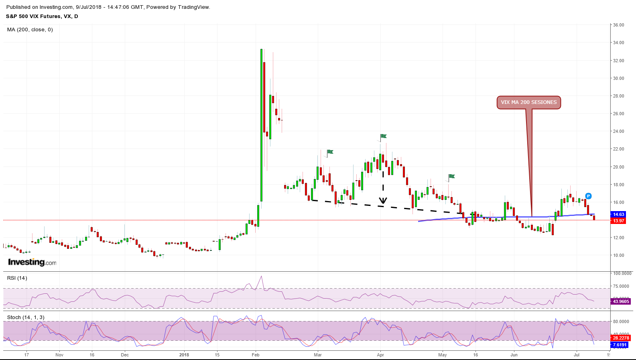Click the red 28.2278 stochastic value tag
This screenshot has width=636, height=360.
pyautogui.click(x=621, y=338)
